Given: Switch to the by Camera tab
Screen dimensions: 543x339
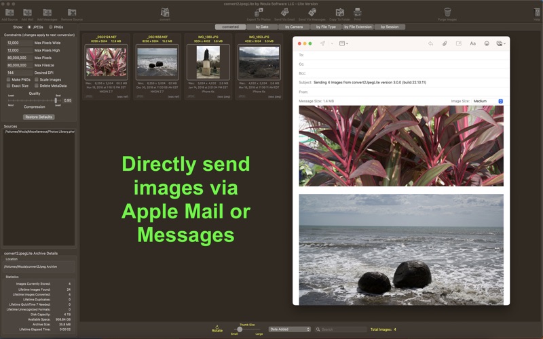Looking at the screenshot, I should coord(294,26).
